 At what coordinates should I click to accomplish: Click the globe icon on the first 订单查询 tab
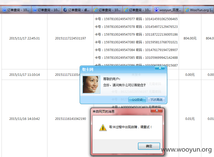point(4,10)
